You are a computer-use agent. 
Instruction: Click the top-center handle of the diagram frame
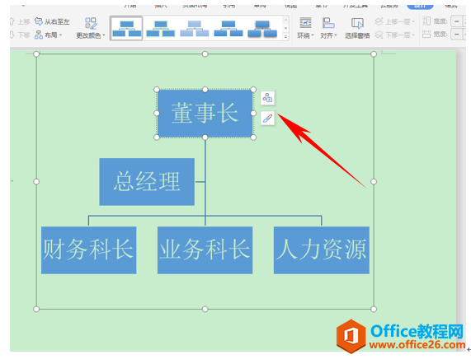(205, 54)
